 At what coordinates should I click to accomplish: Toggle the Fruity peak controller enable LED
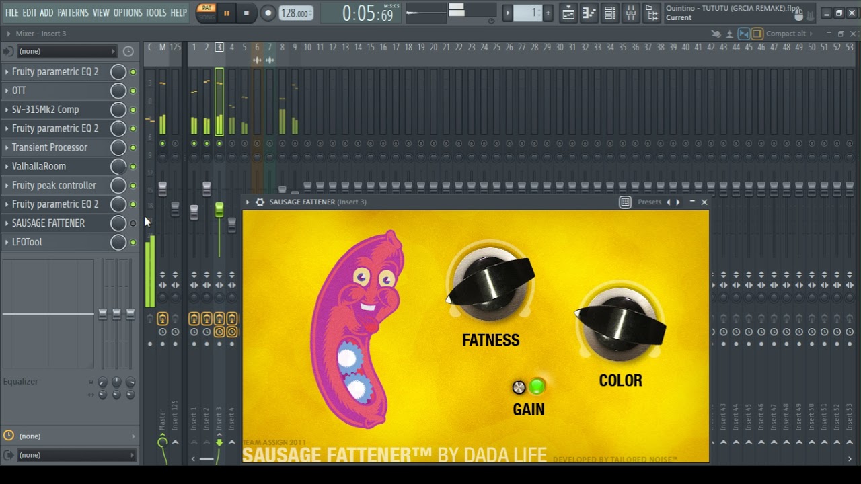133,186
